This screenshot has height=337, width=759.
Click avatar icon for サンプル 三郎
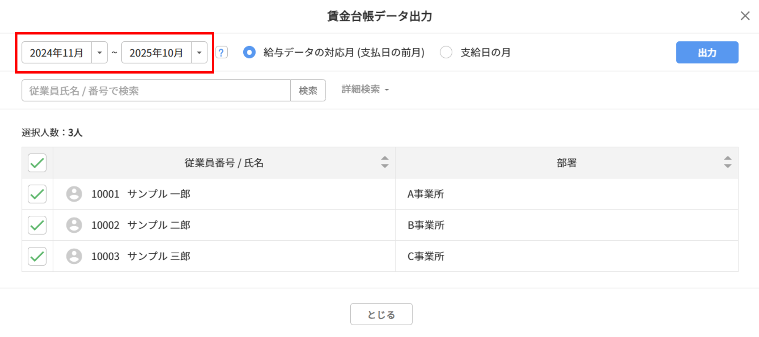tap(74, 256)
